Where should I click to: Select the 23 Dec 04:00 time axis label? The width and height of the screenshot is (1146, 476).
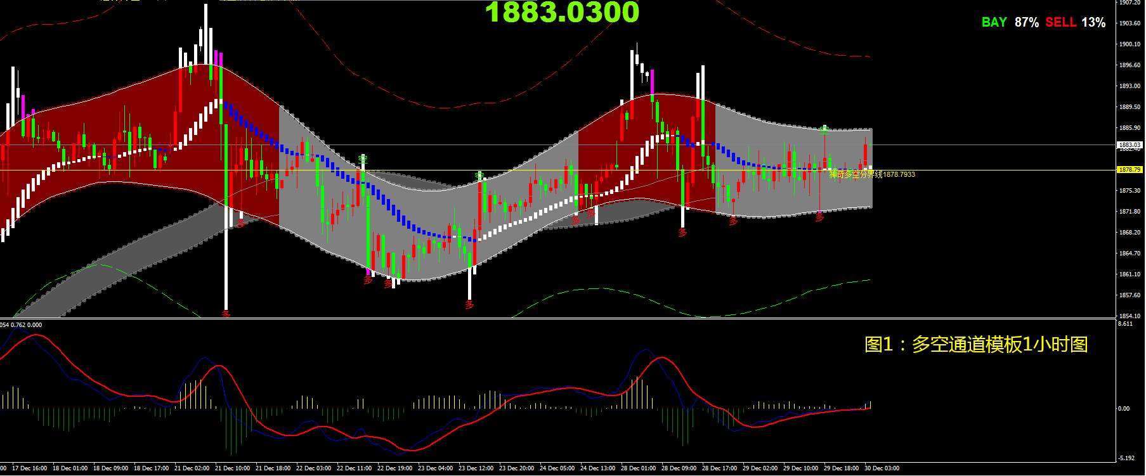point(436,469)
